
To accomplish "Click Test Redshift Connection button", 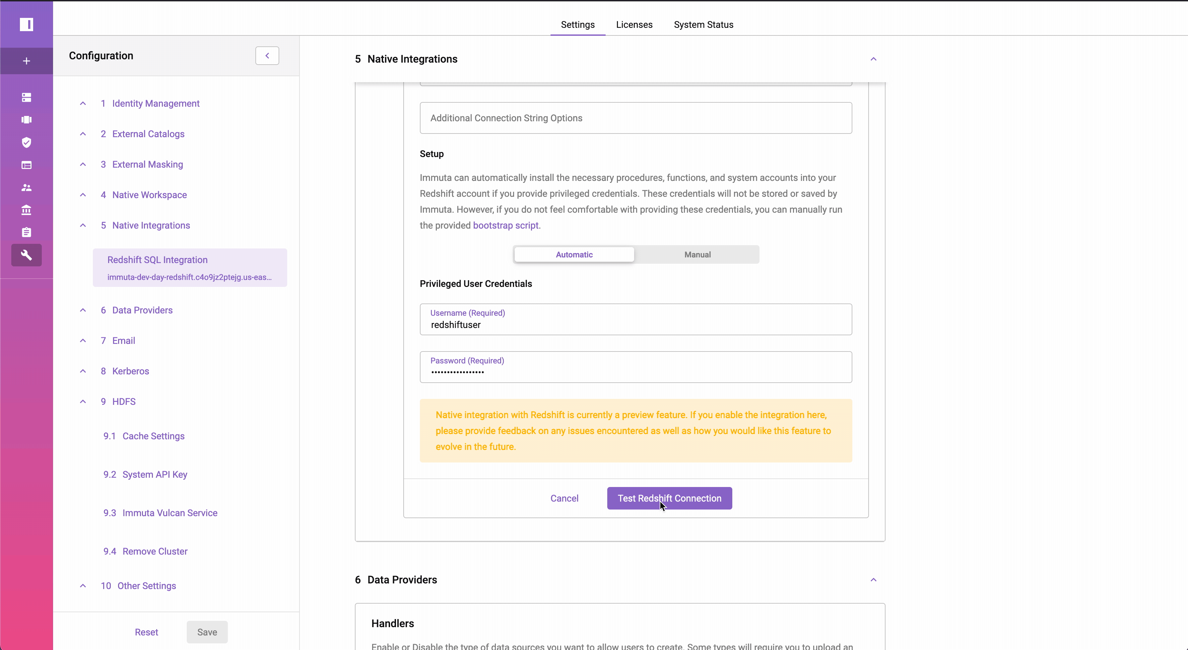I will (669, 499).
